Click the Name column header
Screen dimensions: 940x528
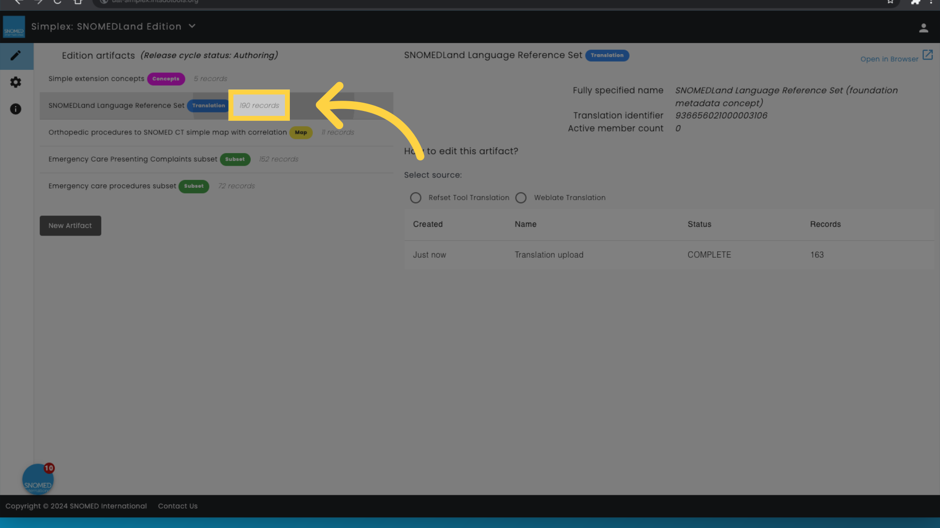[525, 224]
